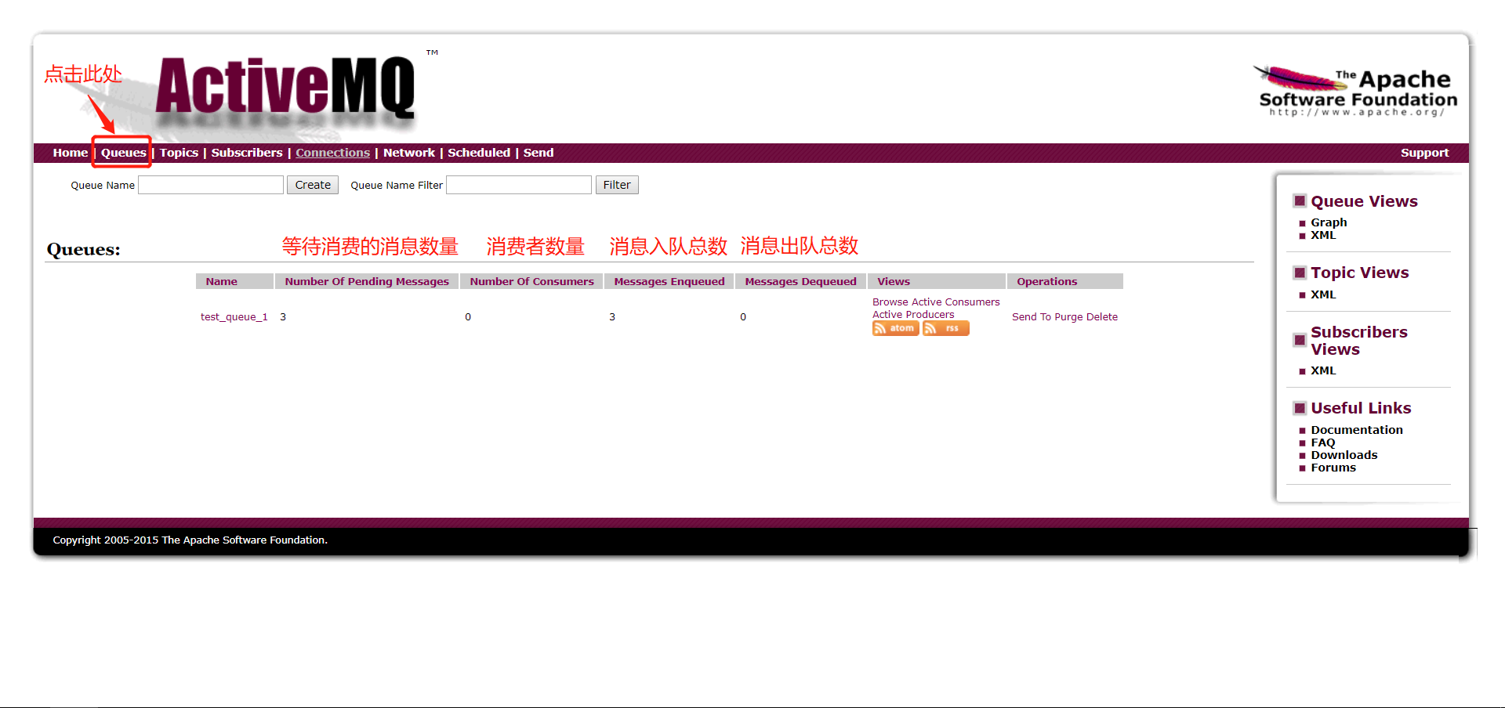Open XML under Queue Views

tap(1323, 235)
